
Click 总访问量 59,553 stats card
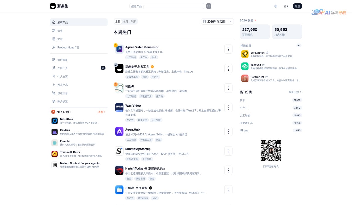(287, 32)
